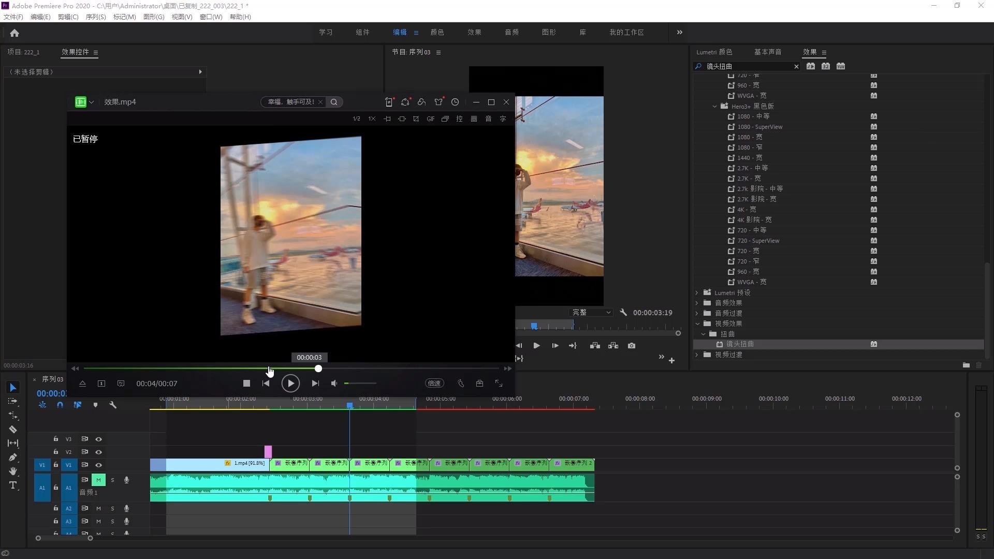Click export frame camera icon
This screenshot has width=994, height=559.
tap(632, 346)
